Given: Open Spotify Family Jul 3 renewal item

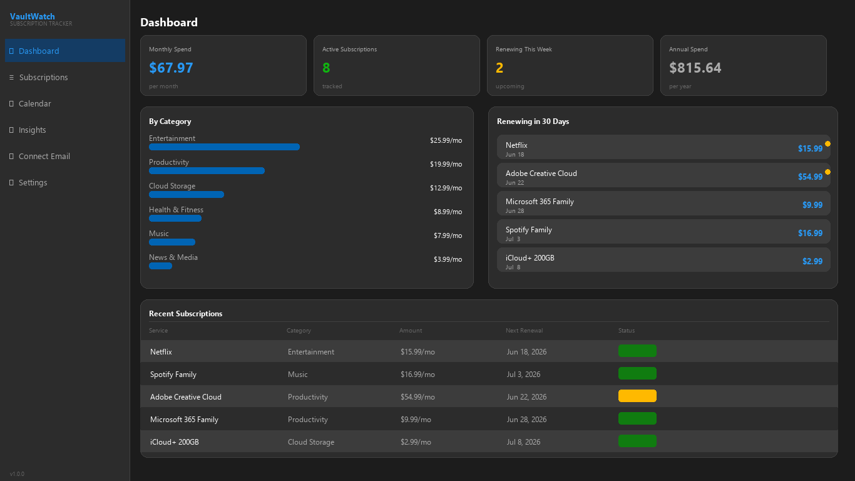Looking at the screenshot, I should coord(663,233).
